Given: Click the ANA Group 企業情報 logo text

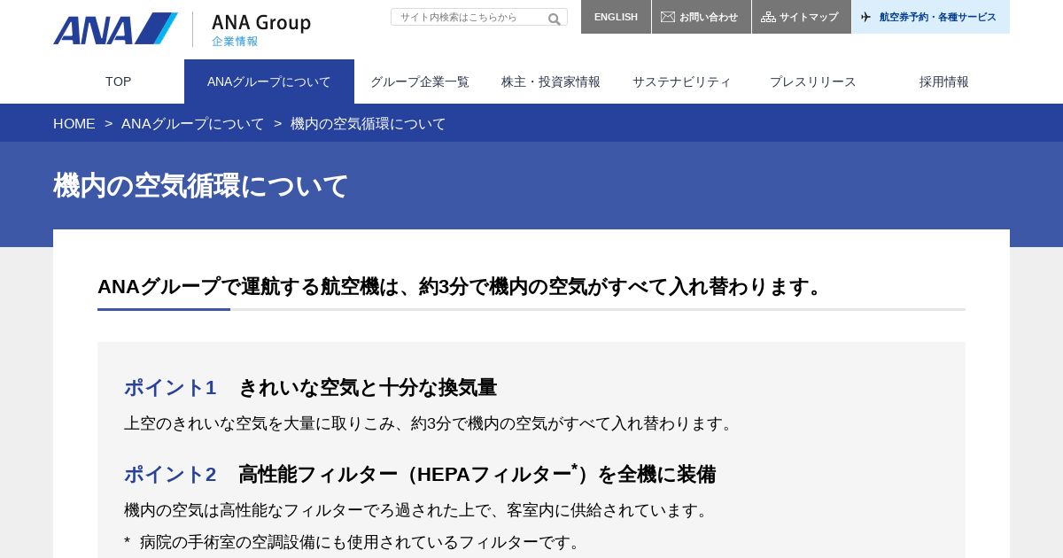Looking at the screenshot, I should [x=261, y=29].
